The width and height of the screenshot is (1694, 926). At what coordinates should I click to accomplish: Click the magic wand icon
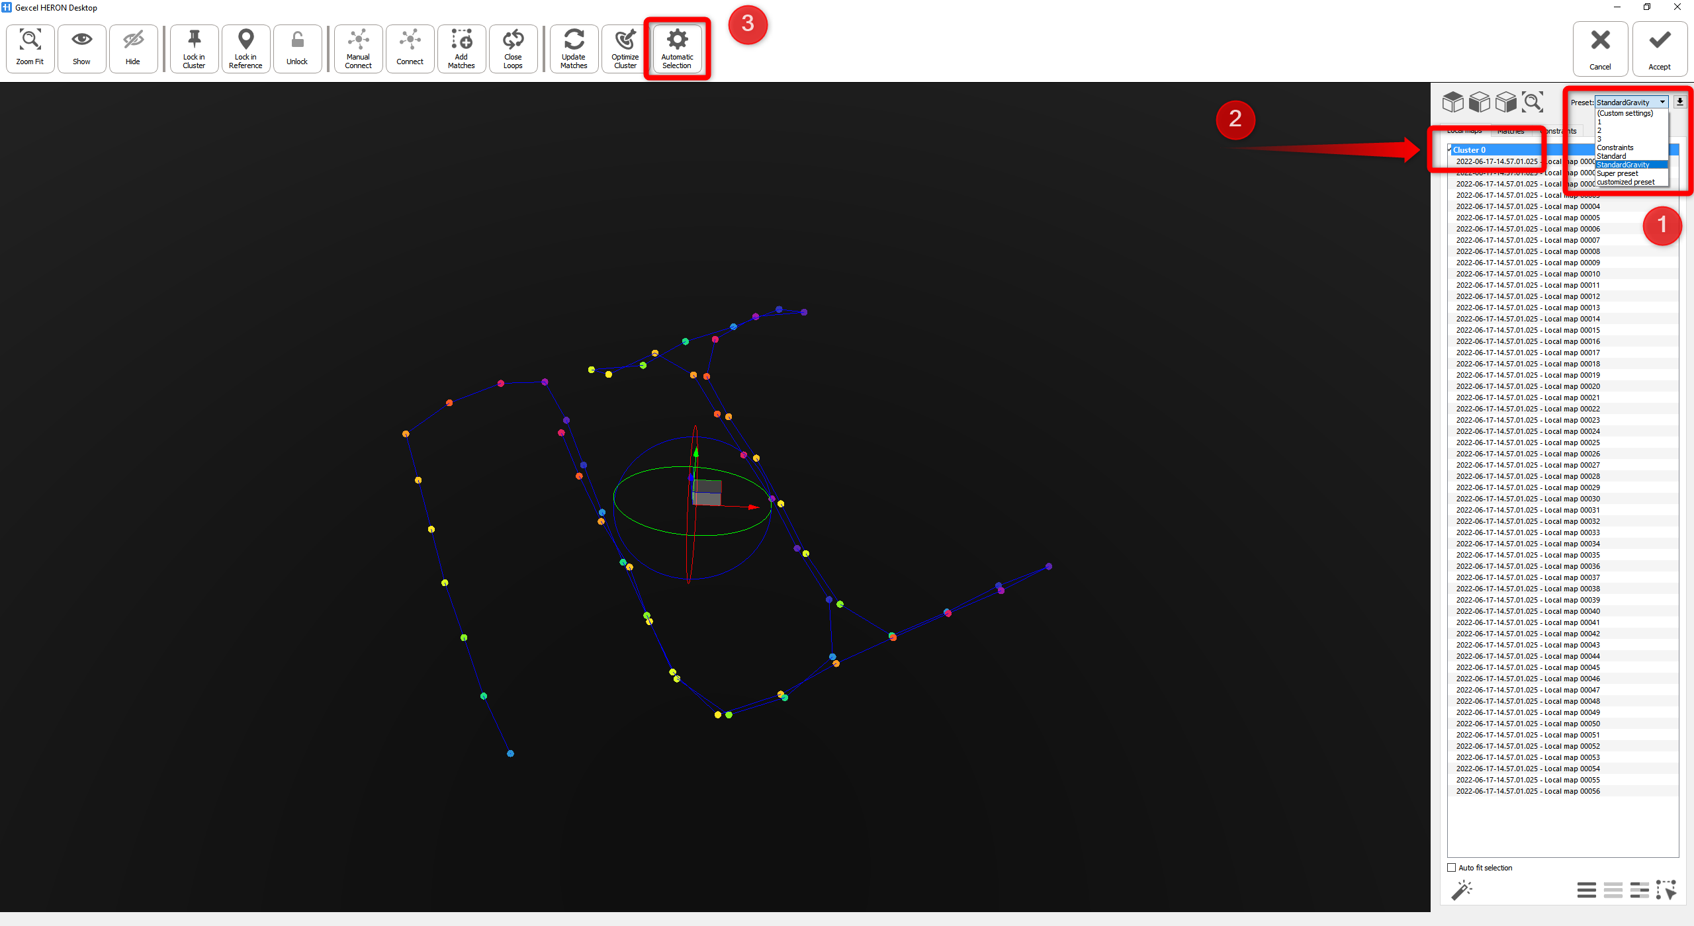1462,890
